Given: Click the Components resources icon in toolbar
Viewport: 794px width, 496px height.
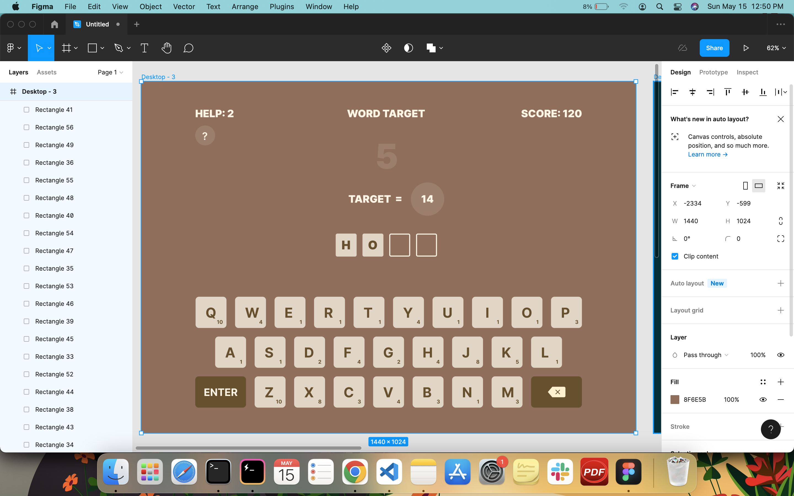Looking at the screenshot, I should point(387,48).
